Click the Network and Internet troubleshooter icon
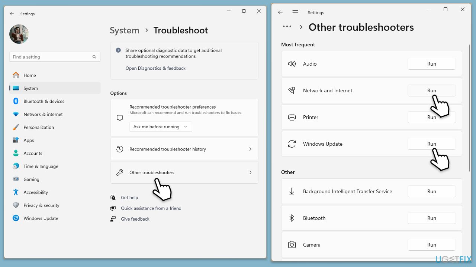The height and width of the screenshot is (267, 476). point(292,90)
